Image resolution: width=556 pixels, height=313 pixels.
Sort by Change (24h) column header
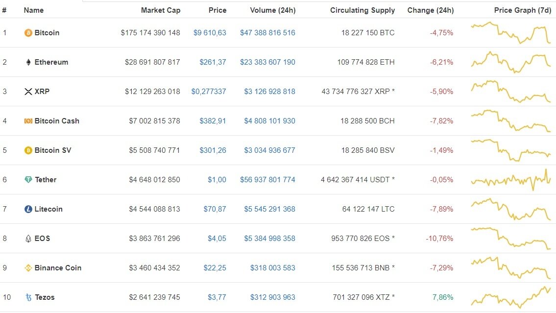430,10
